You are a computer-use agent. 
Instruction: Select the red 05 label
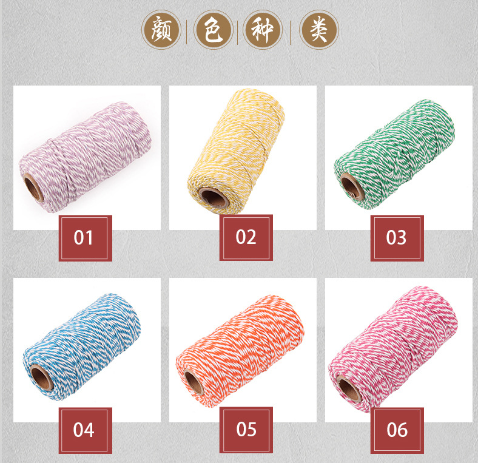click(246, 430)
